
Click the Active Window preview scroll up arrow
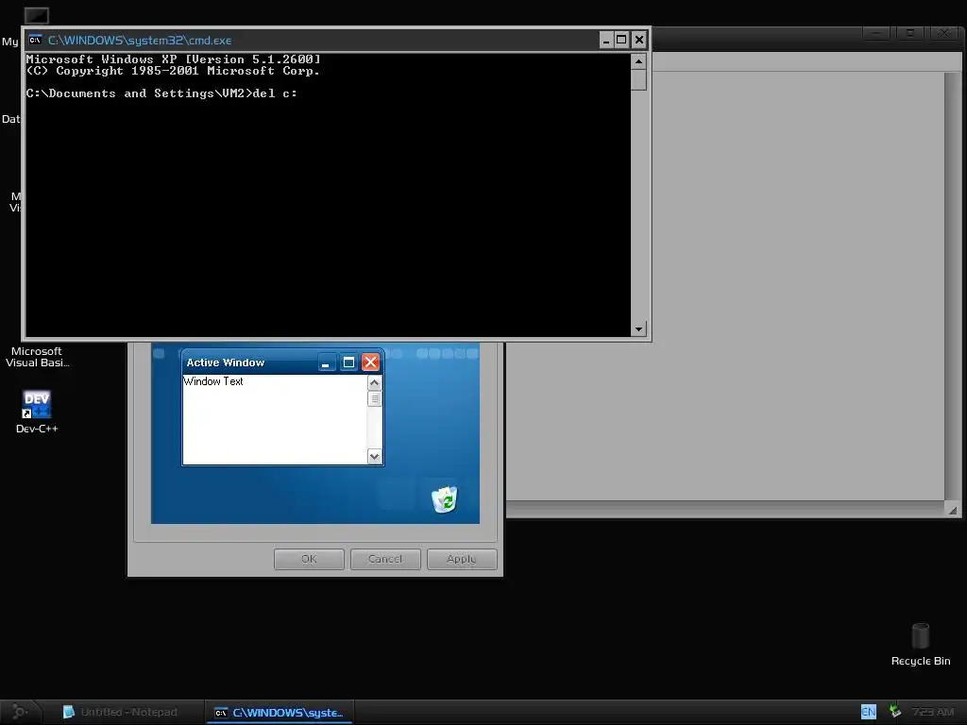[x=374, y=383]
